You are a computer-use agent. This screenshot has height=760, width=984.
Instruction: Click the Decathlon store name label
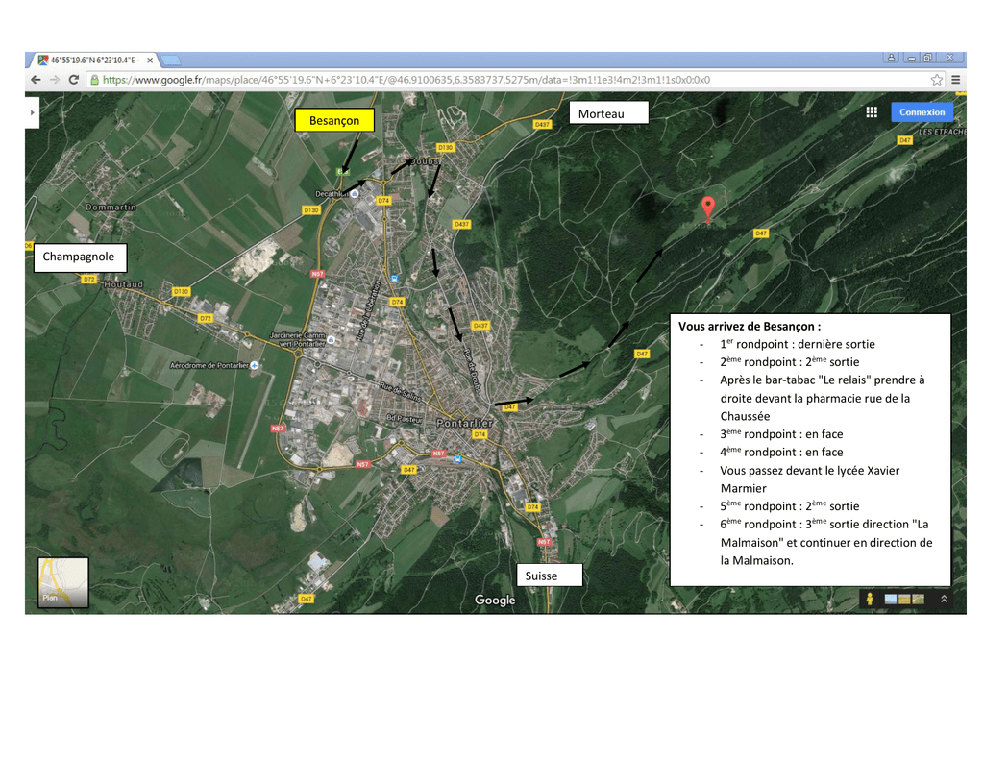pyautogui.click(x=332, y=194)
